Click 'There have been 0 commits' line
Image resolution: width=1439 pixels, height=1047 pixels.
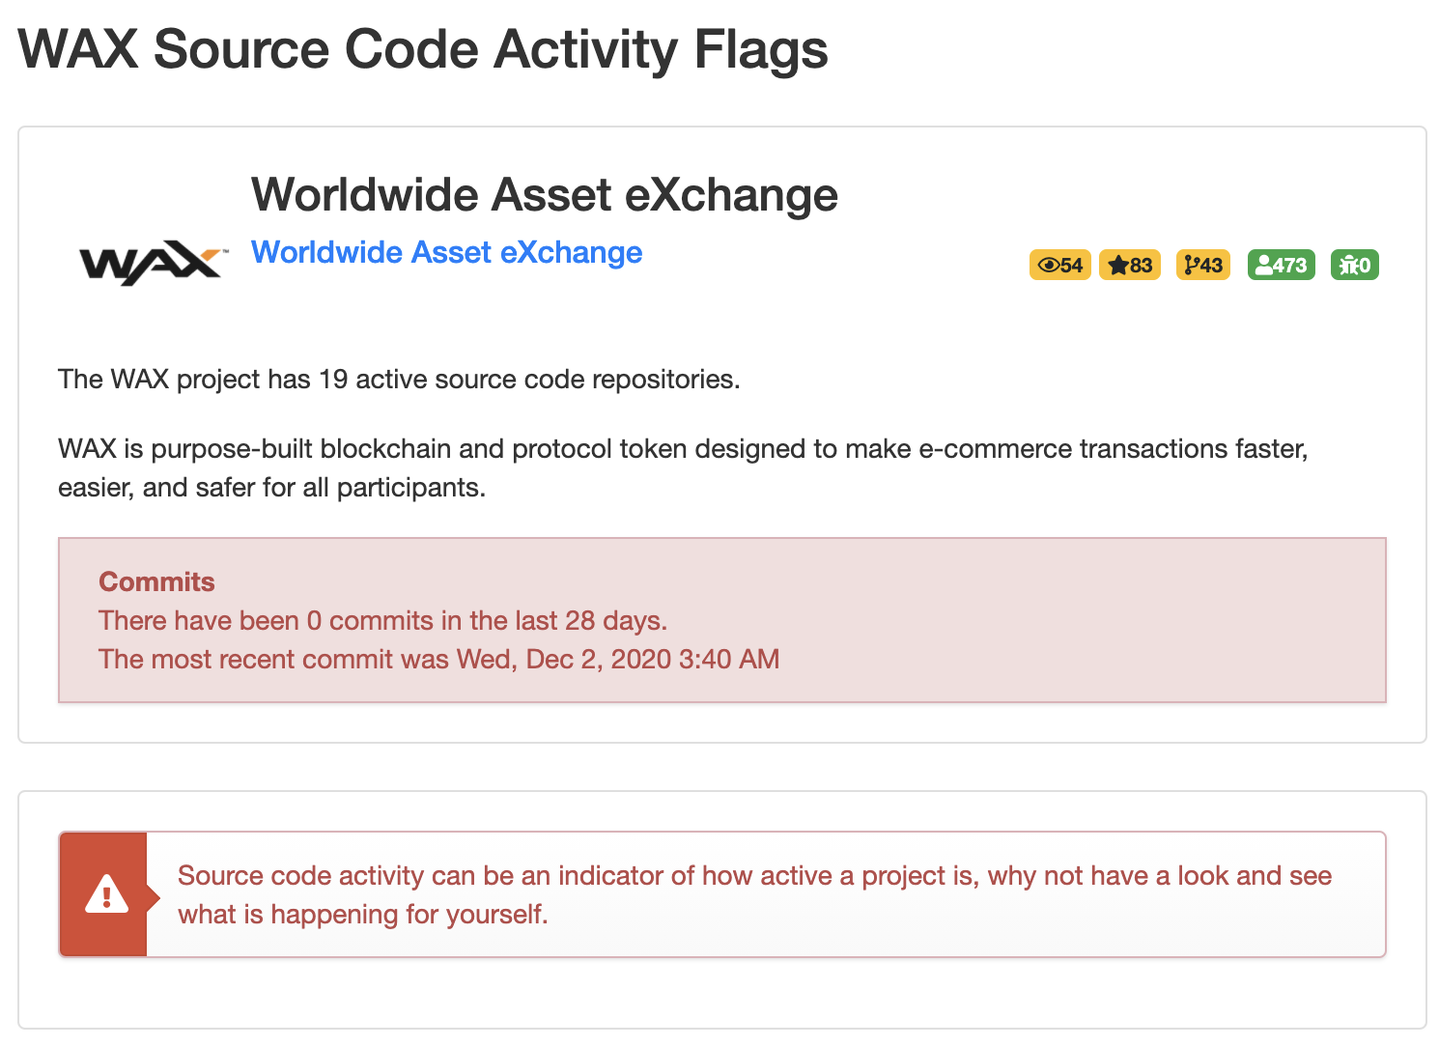pyautogui.click(x=383, y=620)
